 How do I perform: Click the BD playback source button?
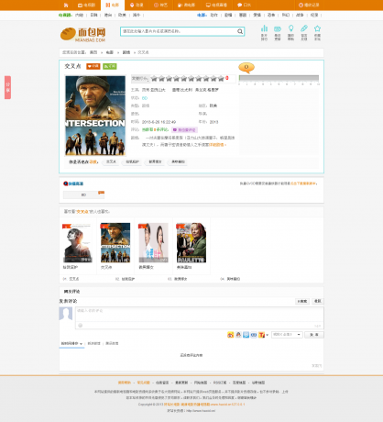click(83, 195)
